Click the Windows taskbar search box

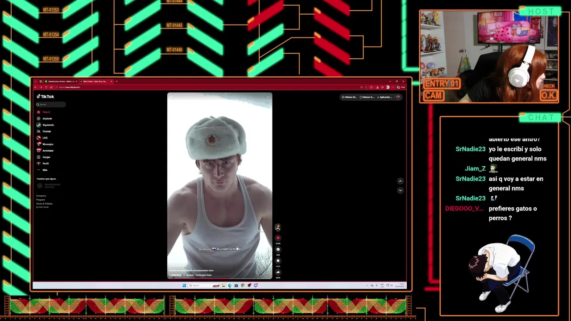coord(204,285)
